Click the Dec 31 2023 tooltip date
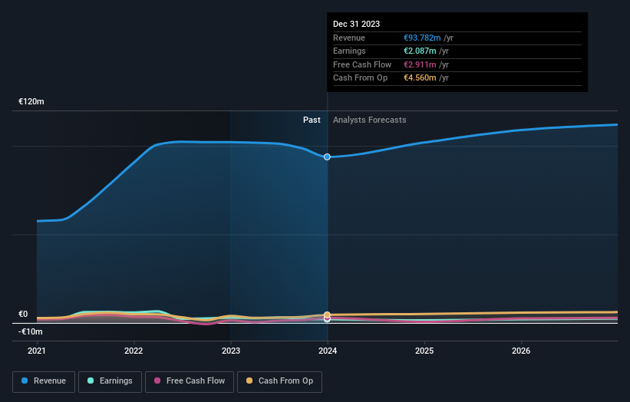The width and height of the screenshot is (630, 402). click(x=356, y=24)
